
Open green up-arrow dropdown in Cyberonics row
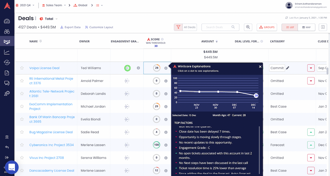pyautogui.click(x=311, y=145)
